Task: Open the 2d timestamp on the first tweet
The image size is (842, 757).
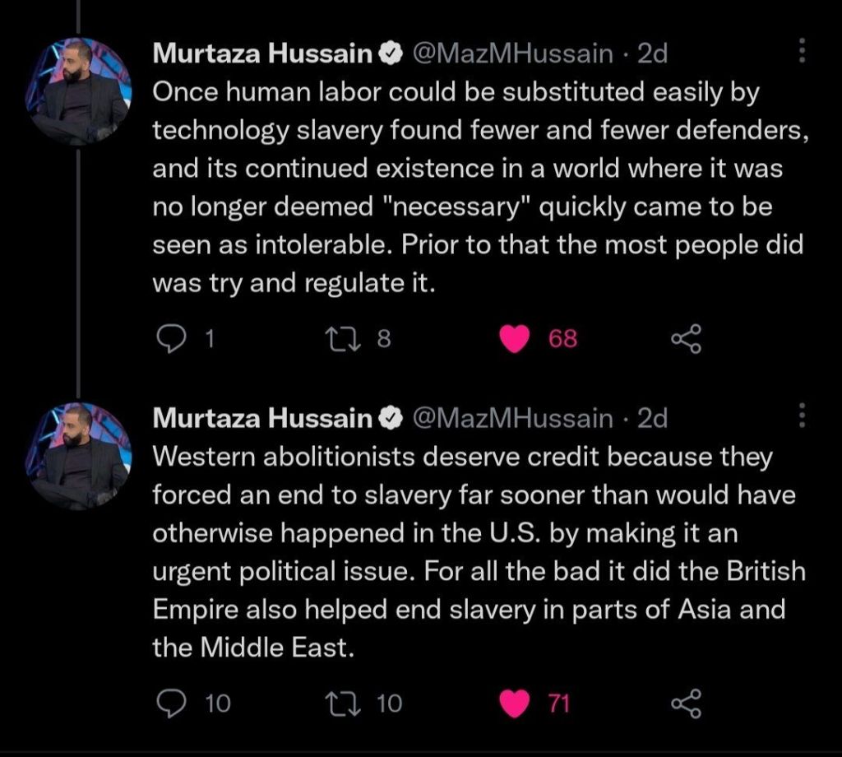Action: [653, 54]
